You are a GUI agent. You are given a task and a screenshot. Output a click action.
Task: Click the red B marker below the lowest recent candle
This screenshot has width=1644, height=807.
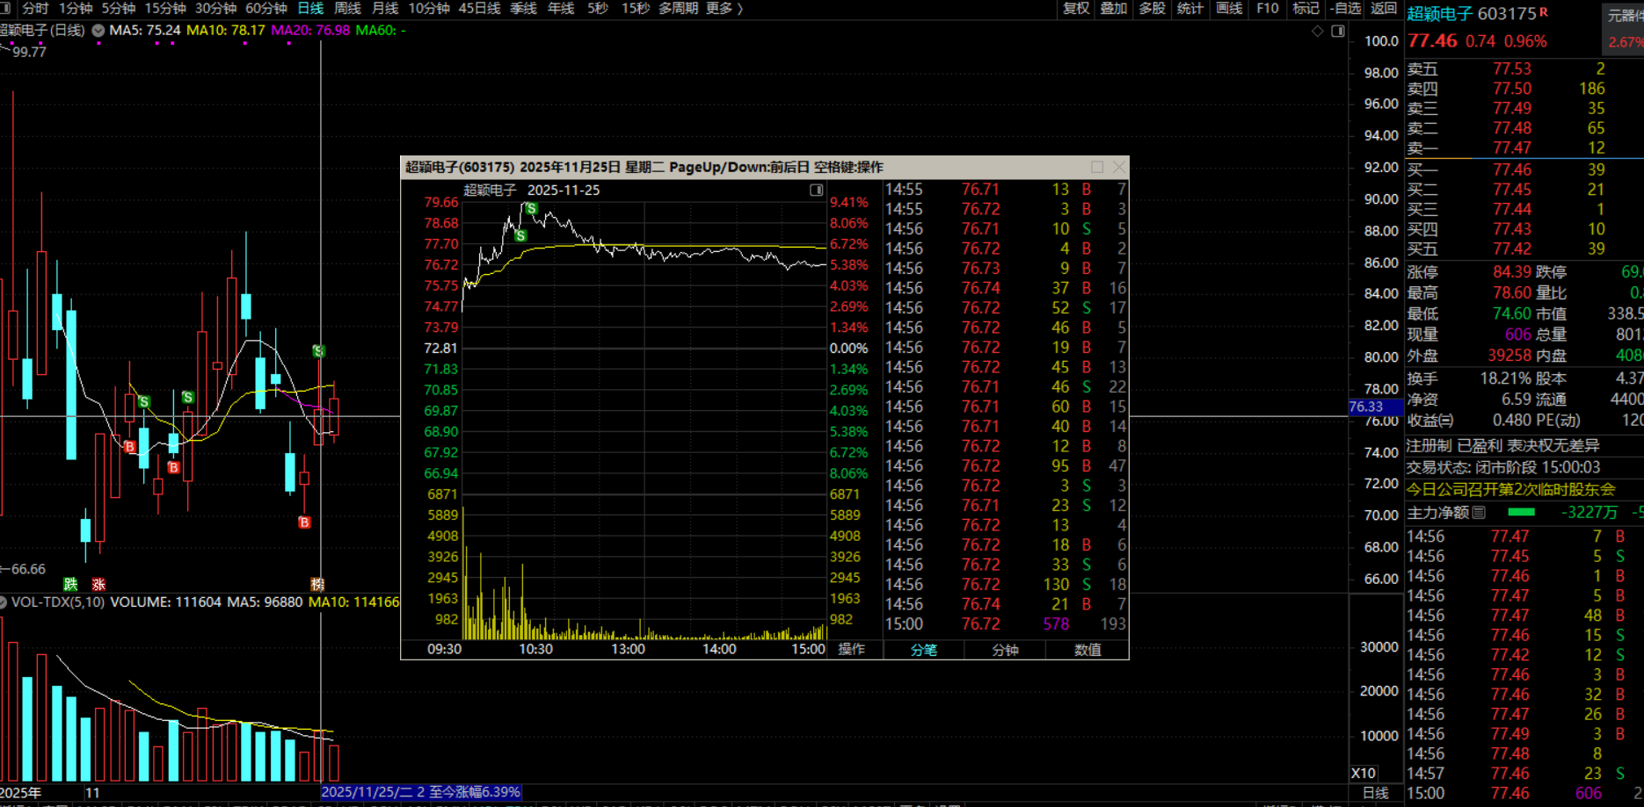(x=304, y=522)
